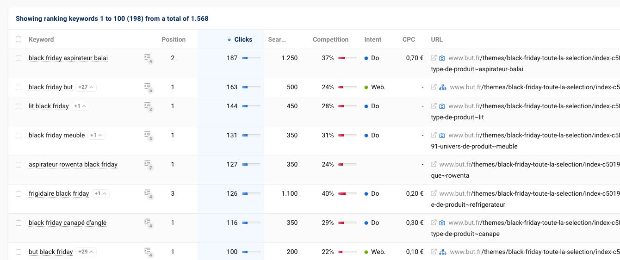The height and width of the screenshot is (260, 620).
Task: Open external link icon for aspirateur rowenta URL
Action: [x=434, y=164]
